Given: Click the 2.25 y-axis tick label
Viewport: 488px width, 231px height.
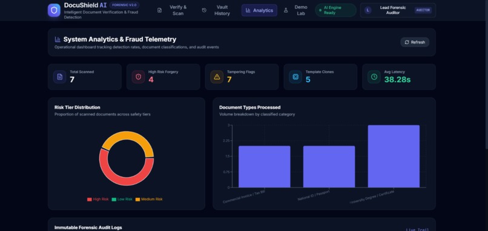Looking at the screenshot, I should pos(226,141).
